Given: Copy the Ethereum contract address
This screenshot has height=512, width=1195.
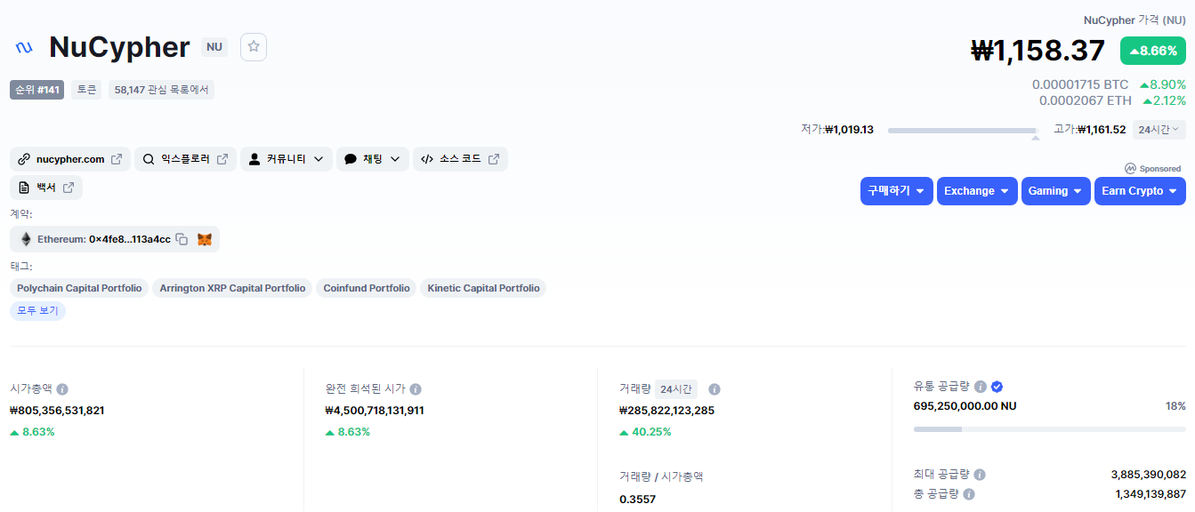Looking at the screenshot, I should [182, 239].
